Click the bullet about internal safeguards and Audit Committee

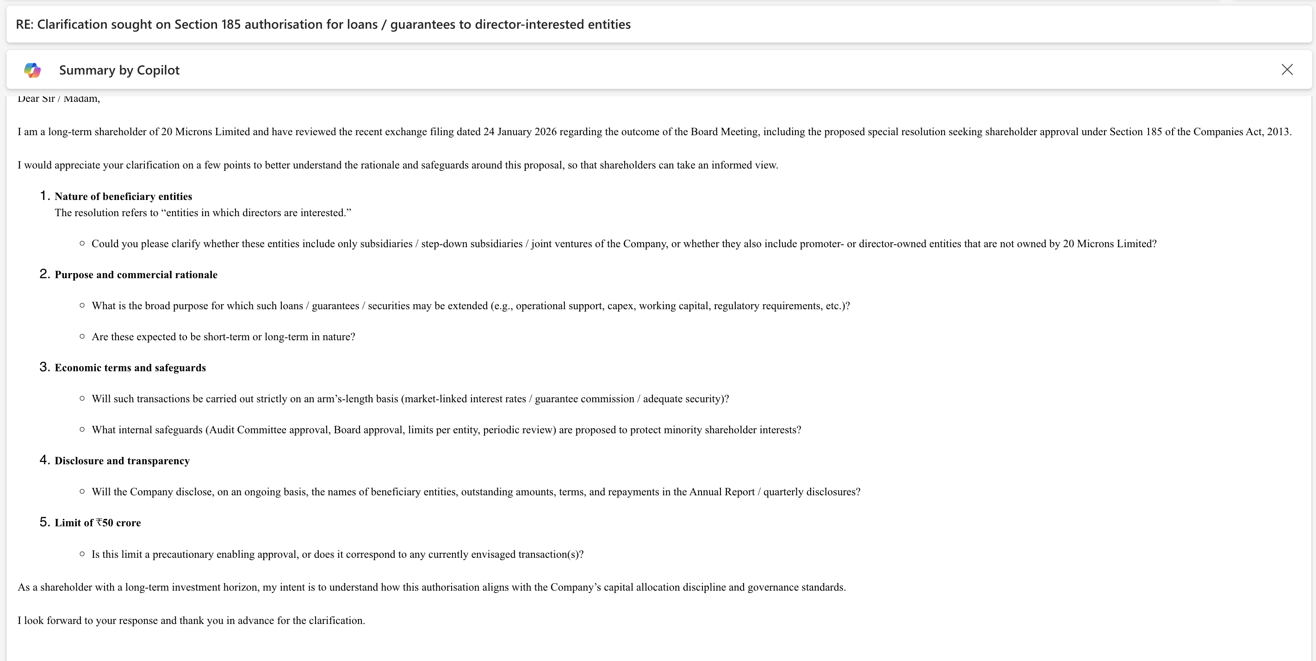[x=446, y=430]
